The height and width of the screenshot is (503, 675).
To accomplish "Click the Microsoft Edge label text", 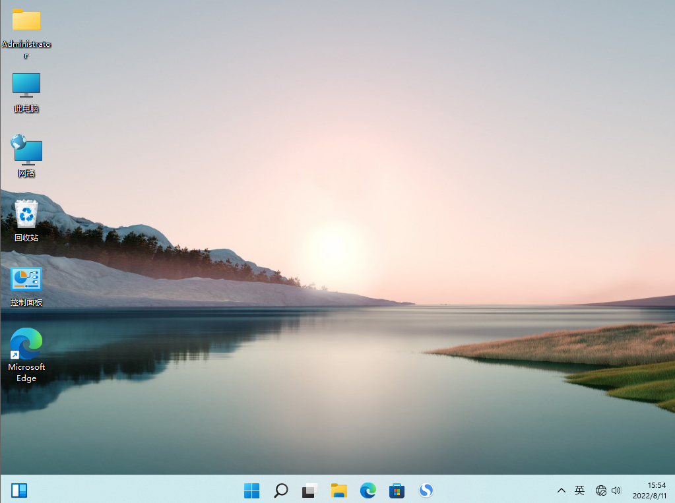I will click(26, 372).
